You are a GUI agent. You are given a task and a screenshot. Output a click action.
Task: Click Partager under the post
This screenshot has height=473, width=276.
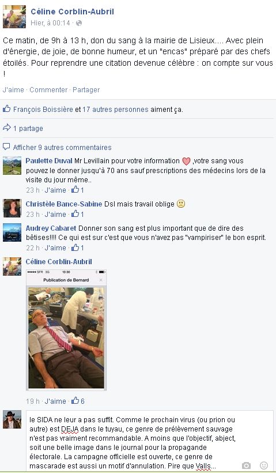pos(86,89)
